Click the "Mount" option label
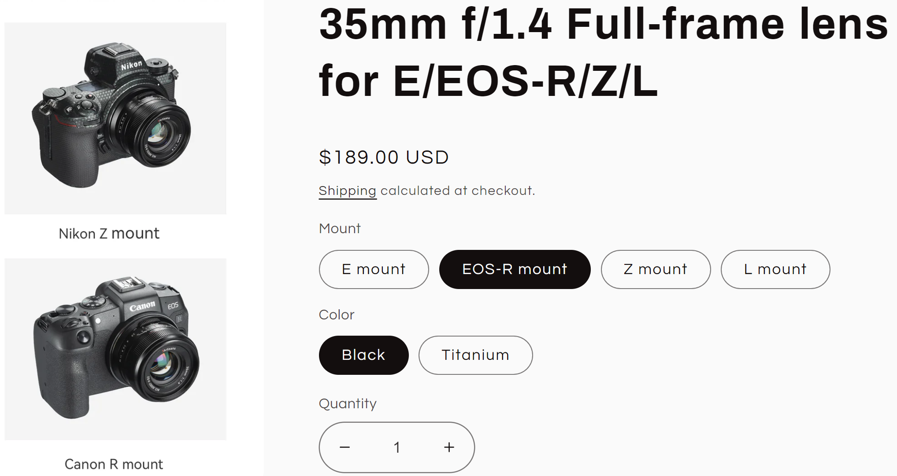 (x=340, y=228)
